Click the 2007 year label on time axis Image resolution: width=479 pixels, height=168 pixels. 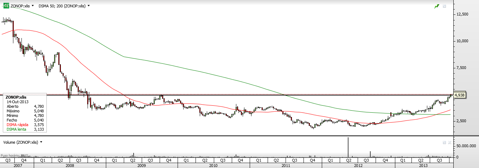pyautogui.click(x=17, y=165)
